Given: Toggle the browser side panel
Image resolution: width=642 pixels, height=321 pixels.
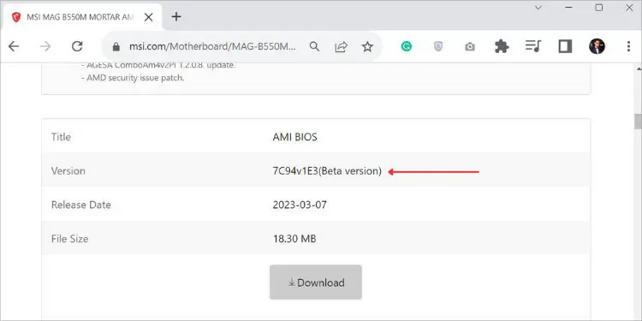Looking at the screenshot, I should coord(565,47).
